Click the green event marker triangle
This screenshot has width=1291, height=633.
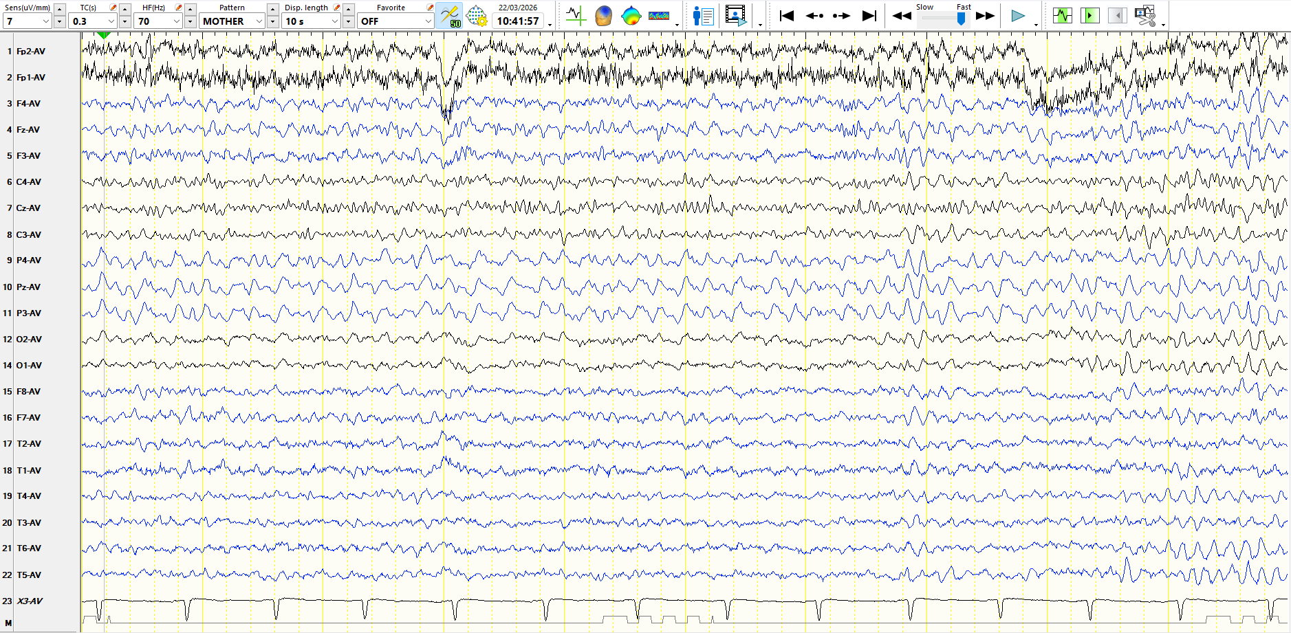pyautogui.click(x=104, y=35)
